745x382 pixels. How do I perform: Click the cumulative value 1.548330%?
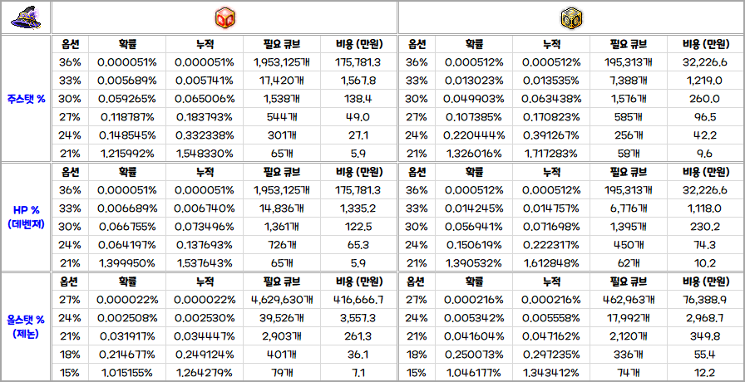[205, 154]
